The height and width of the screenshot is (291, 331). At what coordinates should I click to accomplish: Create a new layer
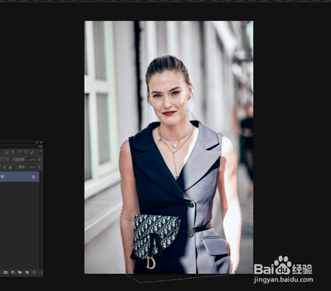pyautogui.click(x=27, y=272)
